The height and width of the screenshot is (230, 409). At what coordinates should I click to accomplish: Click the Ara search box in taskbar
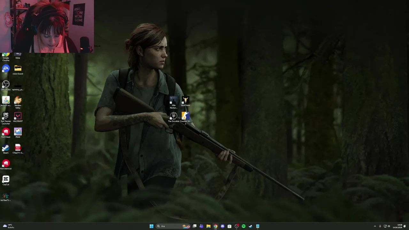point(173,226)
